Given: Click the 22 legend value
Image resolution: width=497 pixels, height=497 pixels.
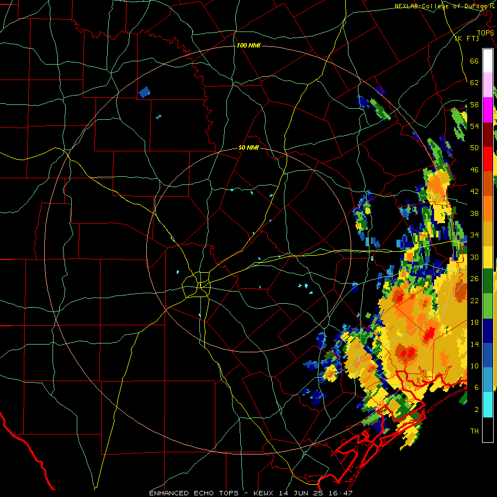Looking at the screenshot, I should pyautogui.click(x=474, y=300).
